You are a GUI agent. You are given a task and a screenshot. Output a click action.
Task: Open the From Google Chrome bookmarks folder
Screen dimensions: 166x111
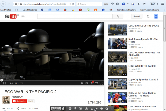click(150, 10)
